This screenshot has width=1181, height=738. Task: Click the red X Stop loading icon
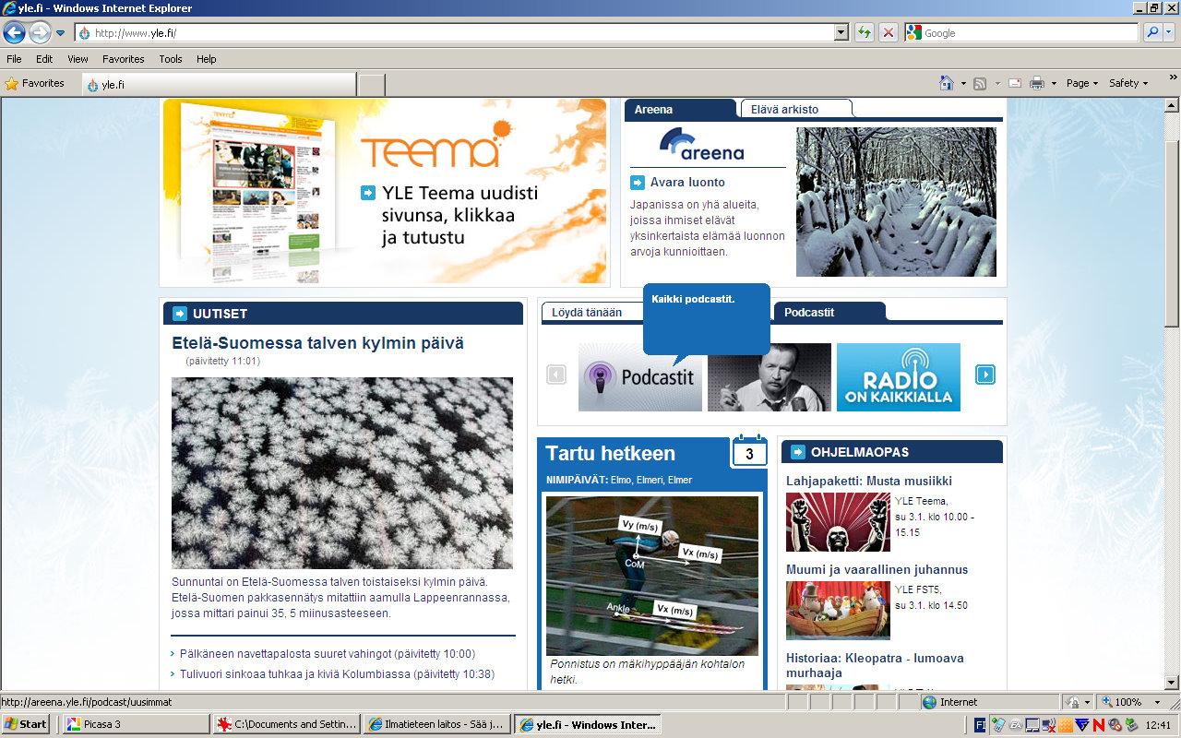pos(888,32)
